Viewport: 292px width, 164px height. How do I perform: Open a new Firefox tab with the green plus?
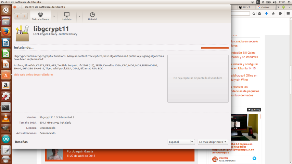(x=283, y=7)
